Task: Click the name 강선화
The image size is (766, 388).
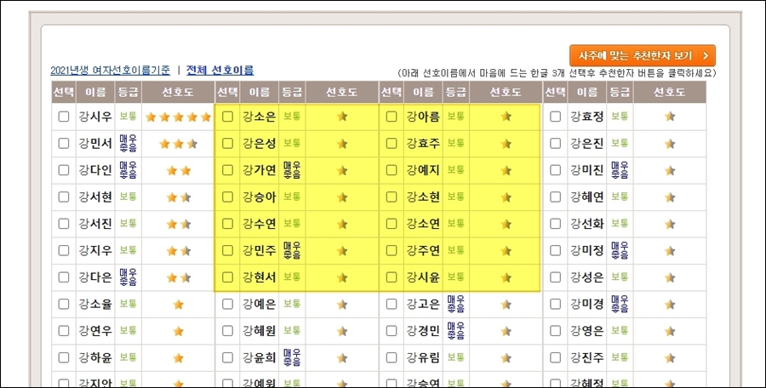Action: pos(587,224)
